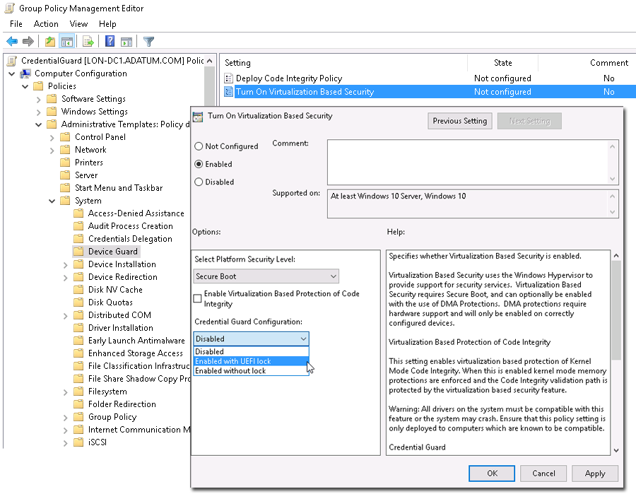Toggle the Show/Hide Console Tree icon
This screenshot has height=494, width=636.
[67, 42]
